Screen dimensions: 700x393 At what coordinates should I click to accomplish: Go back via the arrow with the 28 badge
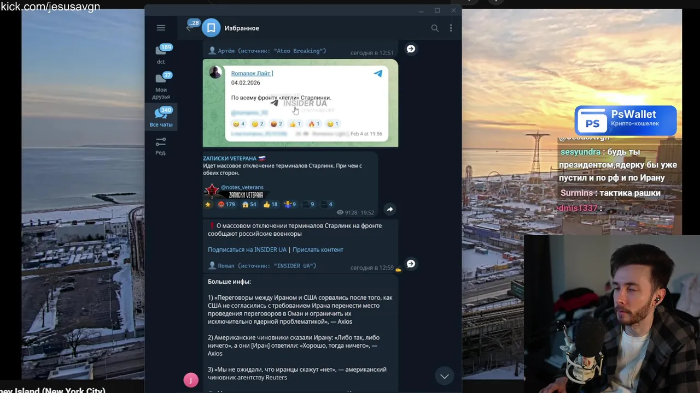click(x=189, y=28)
